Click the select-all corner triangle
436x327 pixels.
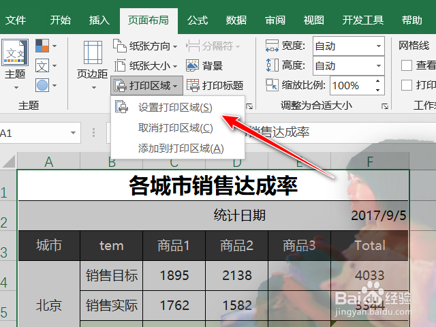tap(9, 161)
